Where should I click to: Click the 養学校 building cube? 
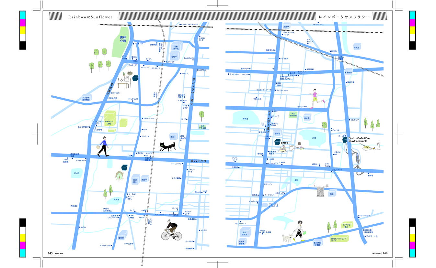[122, 236]
